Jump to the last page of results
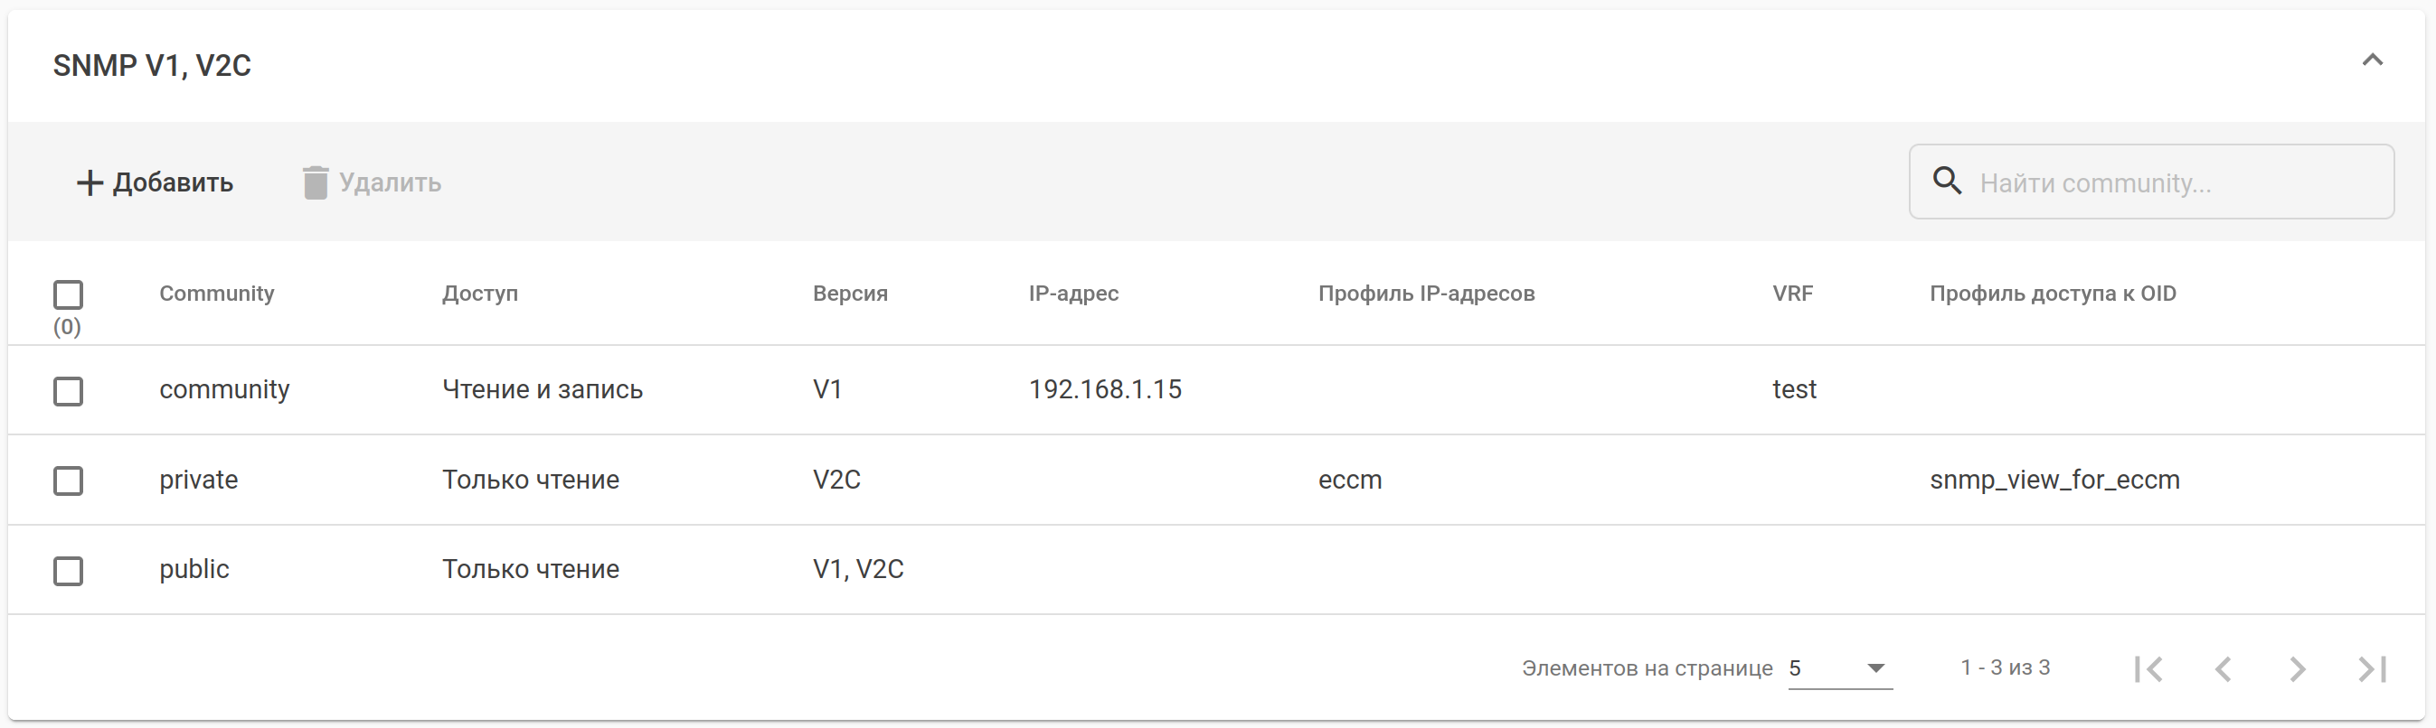 pyautogui.click(x=2372, y=669)
